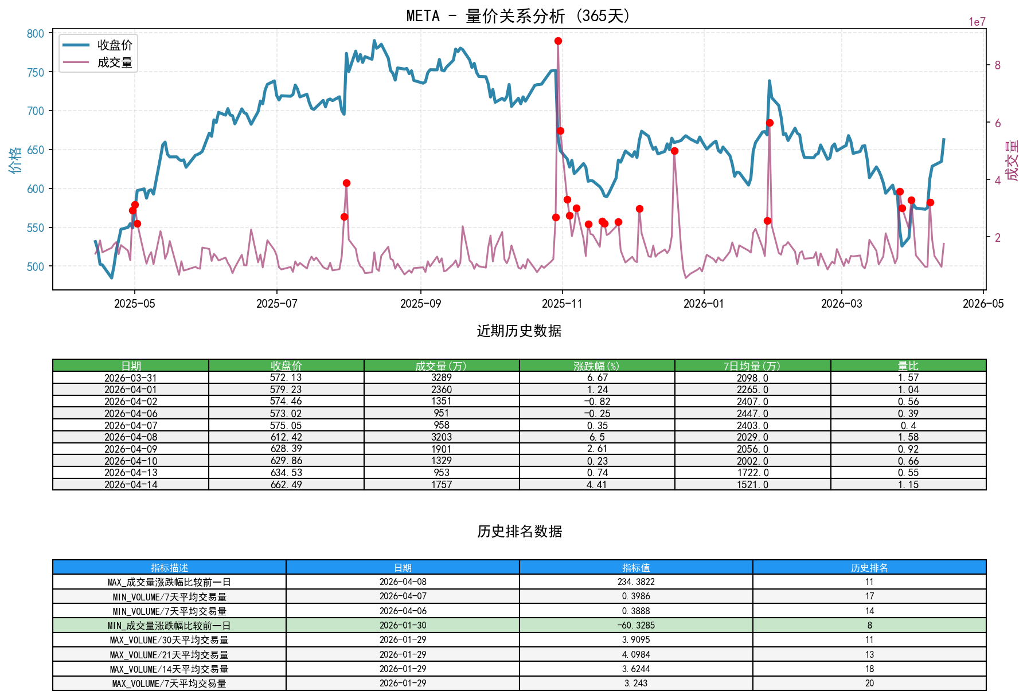Select the indicator value 0.3888

(636, 611)
